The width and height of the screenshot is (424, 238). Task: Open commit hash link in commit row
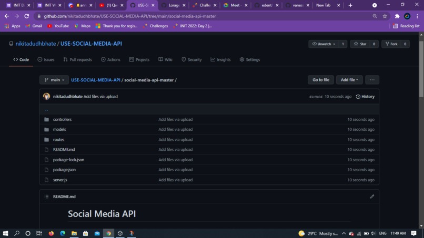316,97
